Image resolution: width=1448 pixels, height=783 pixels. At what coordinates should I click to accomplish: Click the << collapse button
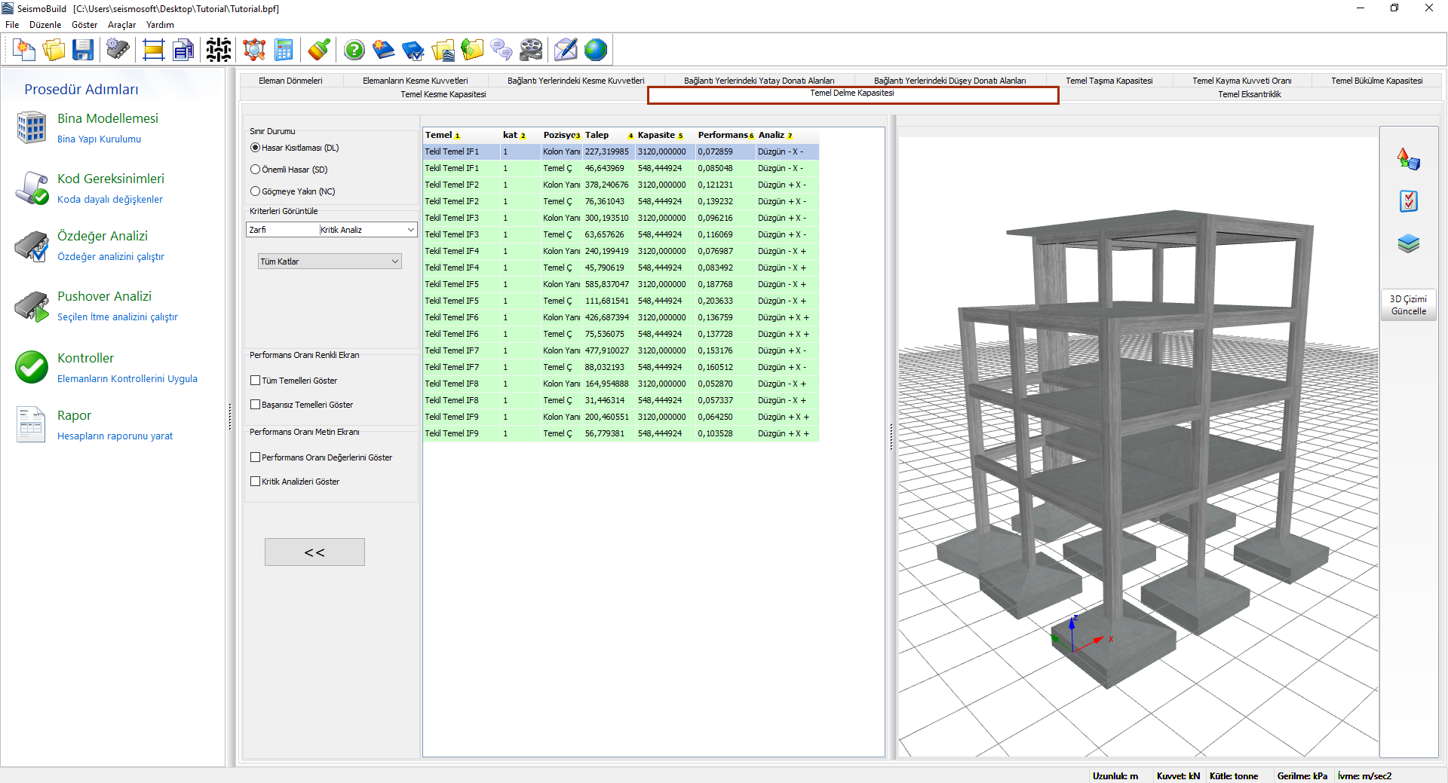coord(314,552)
